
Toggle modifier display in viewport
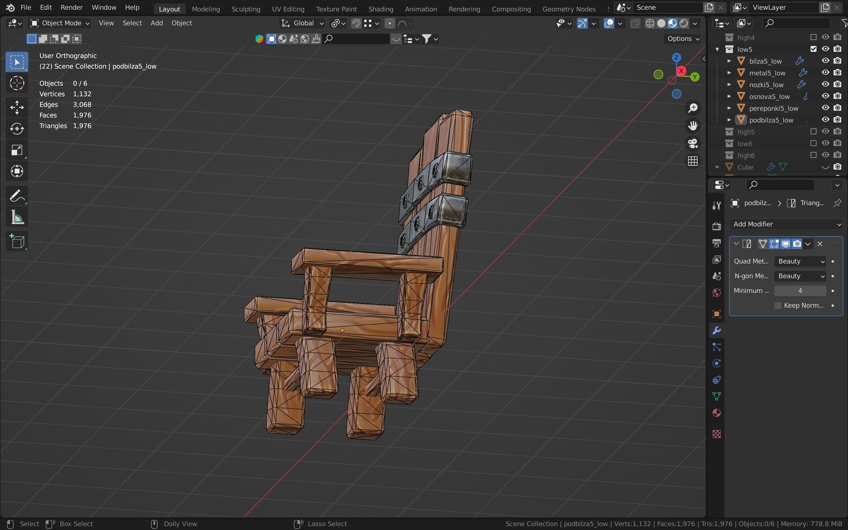tap(786, 244)
